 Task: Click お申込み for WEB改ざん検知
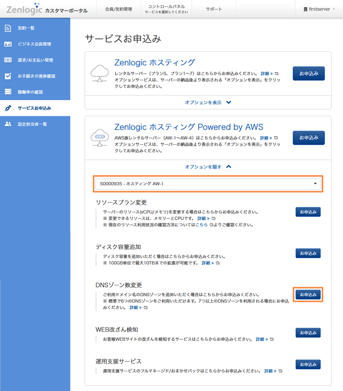click(308, 333)
